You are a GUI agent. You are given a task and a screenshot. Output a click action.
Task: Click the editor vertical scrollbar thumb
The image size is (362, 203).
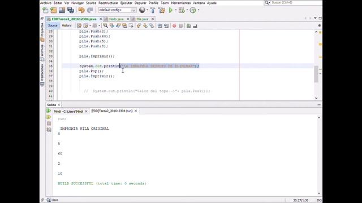[316, 74]
